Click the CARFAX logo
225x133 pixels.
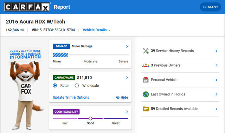(x=27, y=7)
